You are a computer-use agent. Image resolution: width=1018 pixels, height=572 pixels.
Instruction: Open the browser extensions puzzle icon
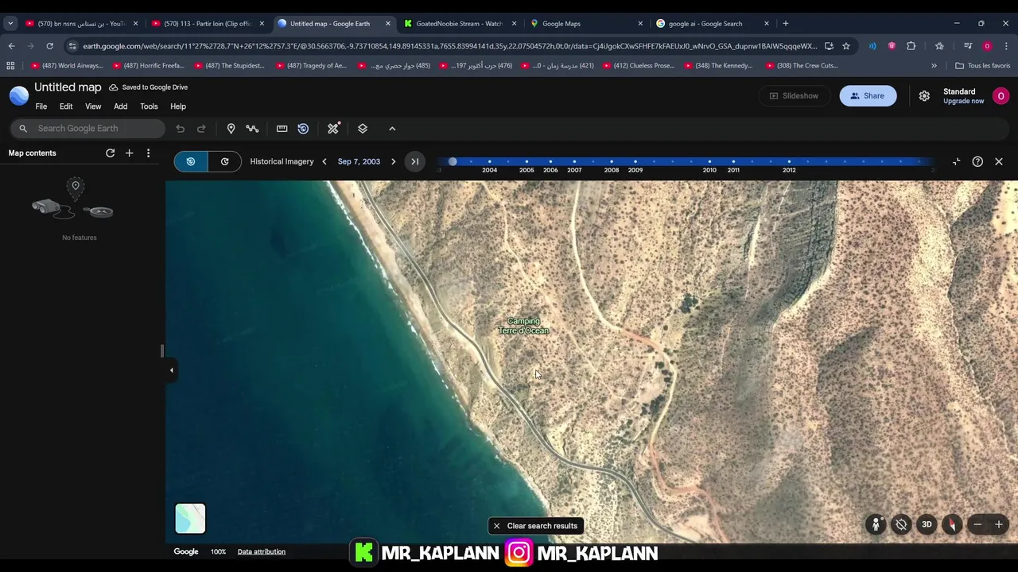pyautogui.click(x=911, y=46)
